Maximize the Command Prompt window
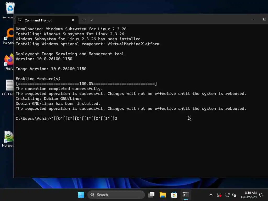The image size is (268, 201). tap(264, 19)
